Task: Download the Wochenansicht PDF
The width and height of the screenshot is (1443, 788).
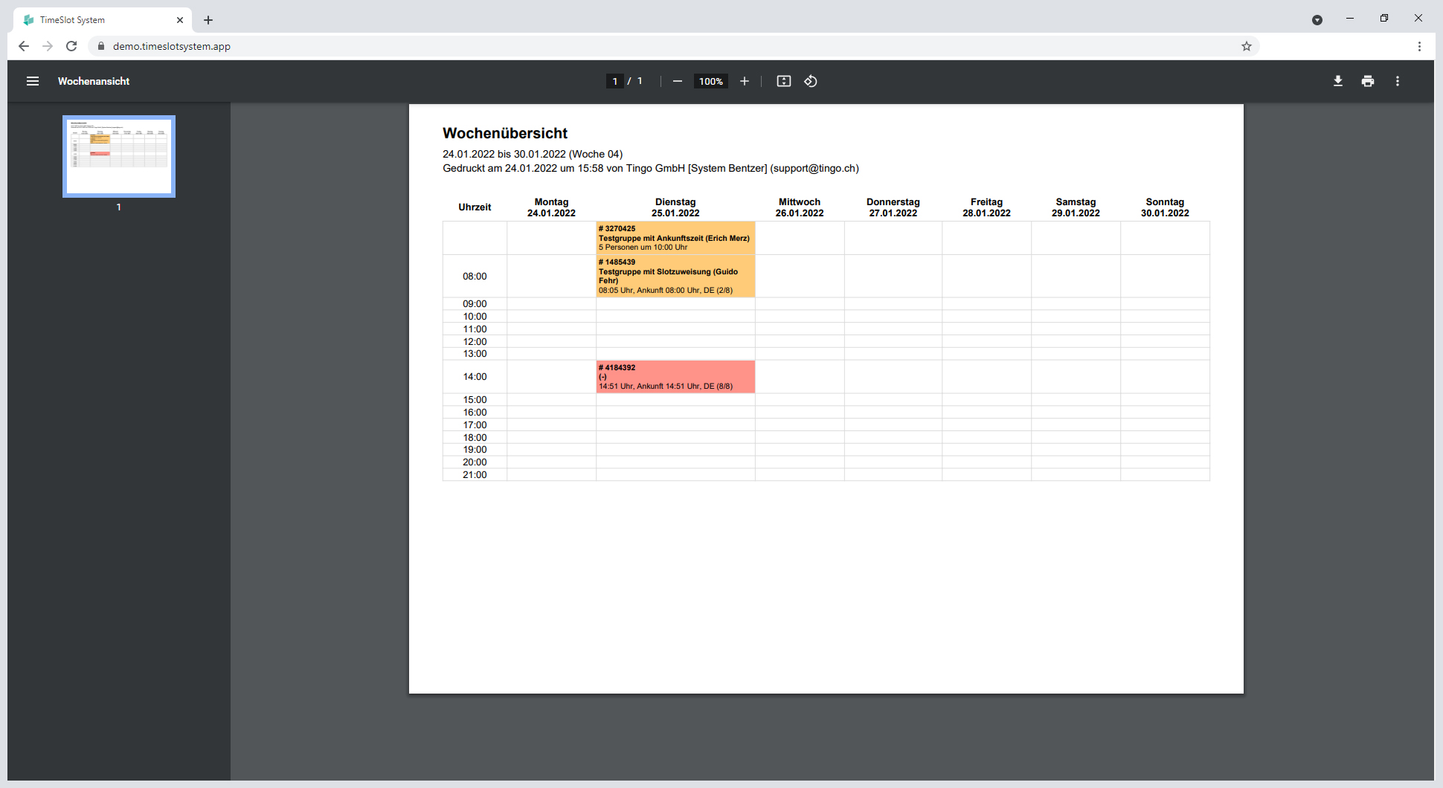Action: pos(1338,81)
